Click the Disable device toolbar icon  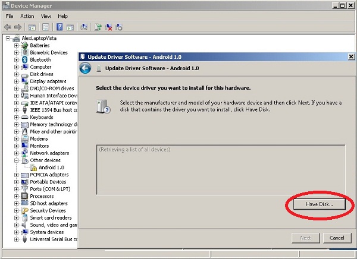(x=119, y=27)
